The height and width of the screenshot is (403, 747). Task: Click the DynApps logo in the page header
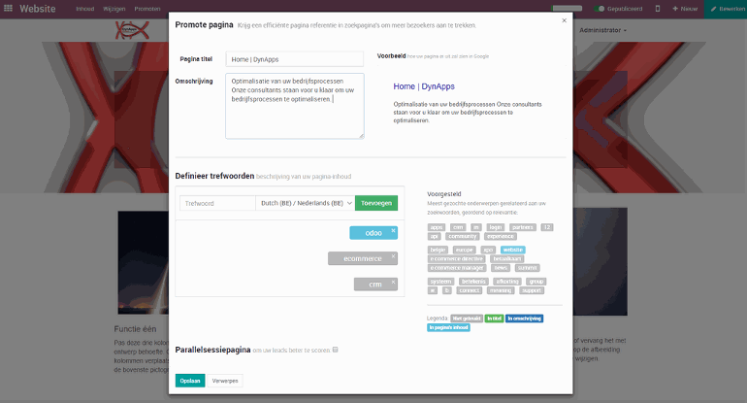pyautogui.click(x=132, y=30)
